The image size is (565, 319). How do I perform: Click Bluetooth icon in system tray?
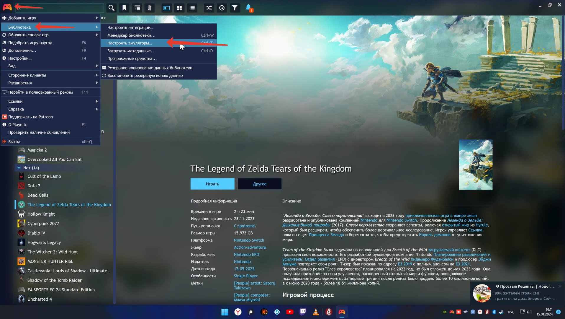click(494, 312)
